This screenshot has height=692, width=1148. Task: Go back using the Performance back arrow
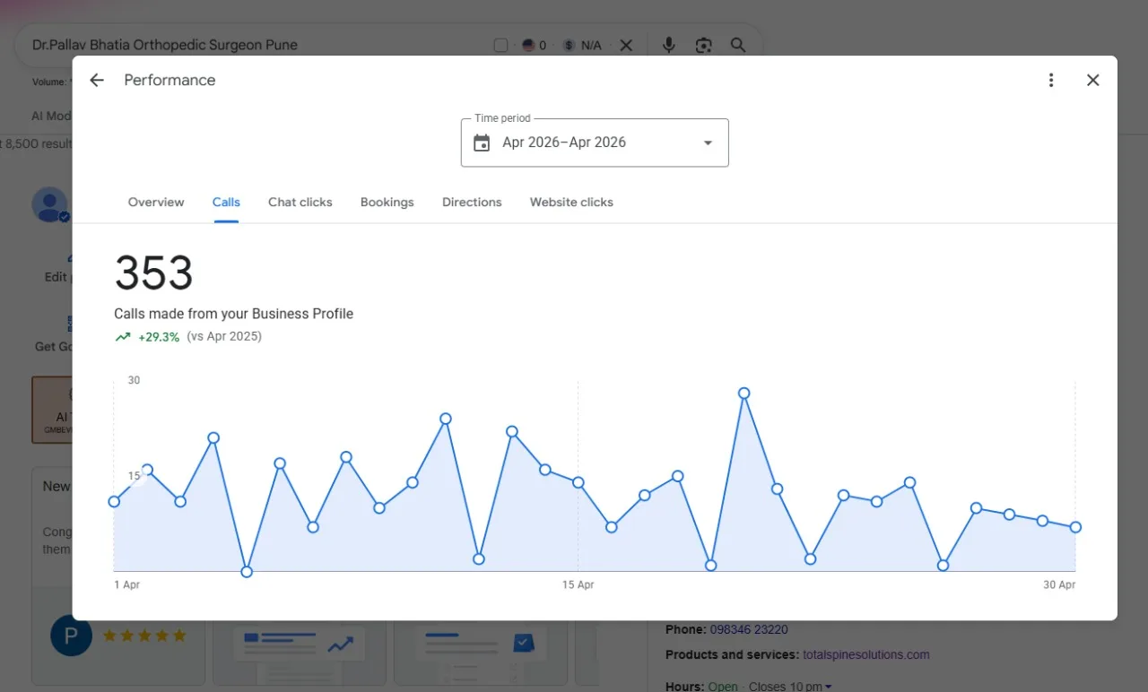[97, 80]
